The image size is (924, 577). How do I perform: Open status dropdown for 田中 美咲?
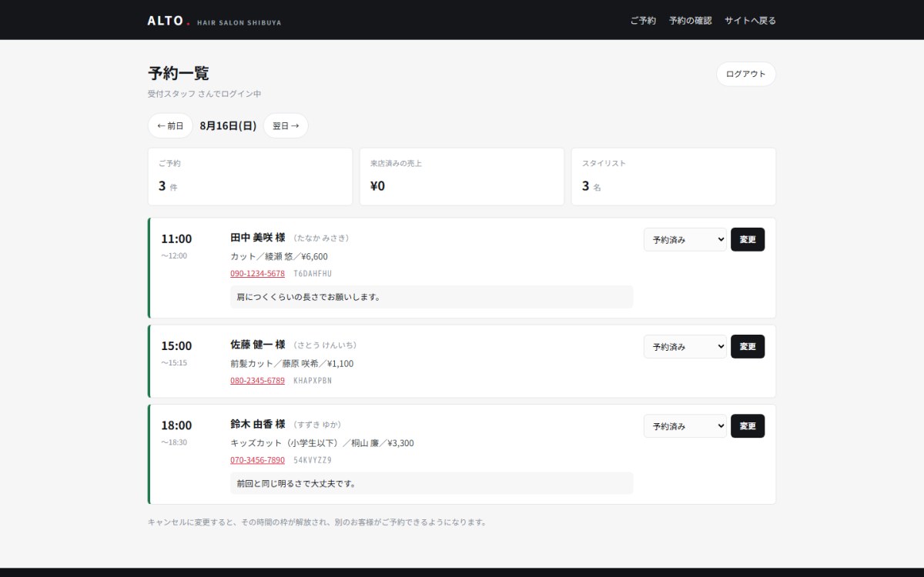coord(685,239)
